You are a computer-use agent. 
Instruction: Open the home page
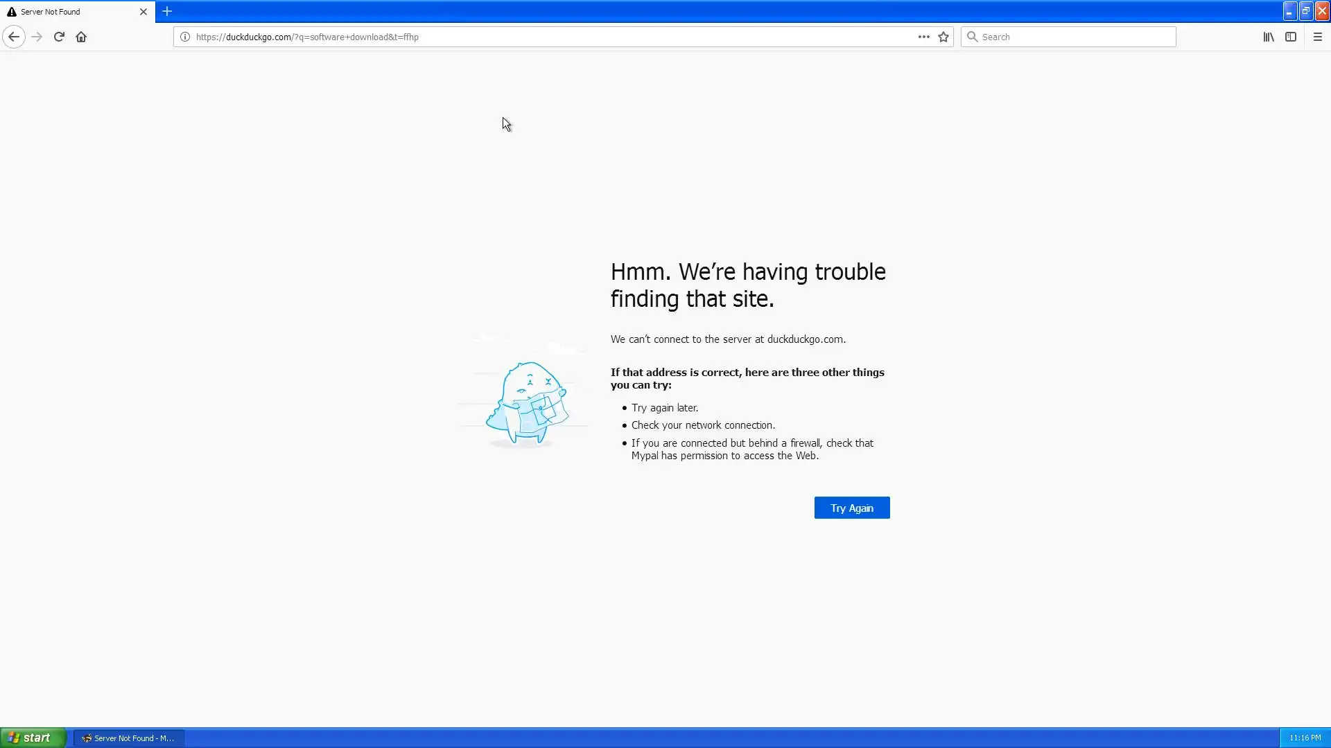pyautogui.click(x=81, y=37)
